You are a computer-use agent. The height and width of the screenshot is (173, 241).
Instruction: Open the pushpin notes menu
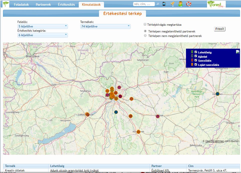(172, 4)
